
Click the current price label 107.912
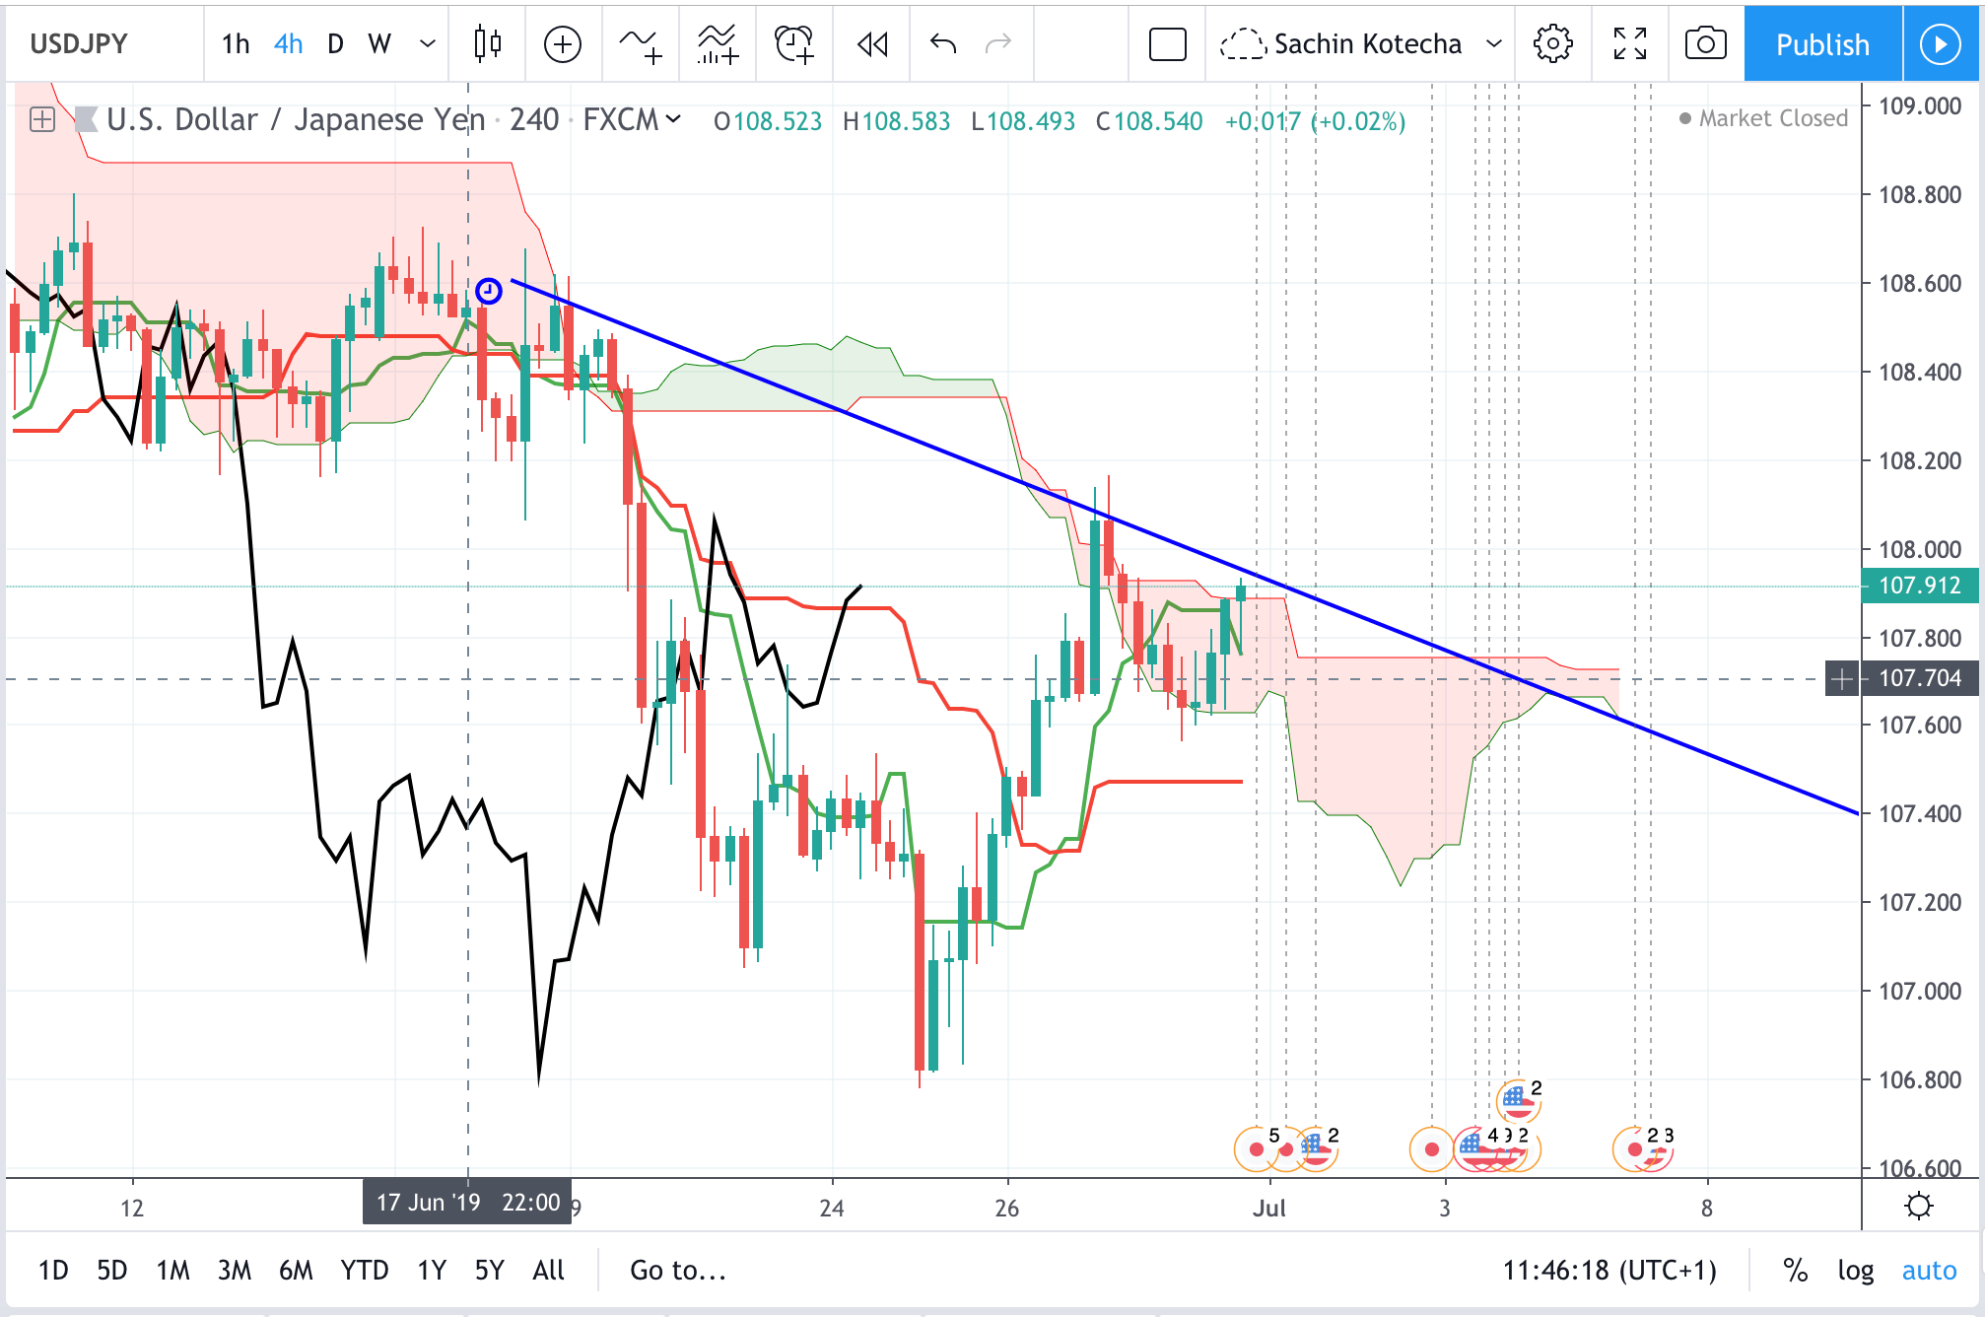[x=1919, y=586]
